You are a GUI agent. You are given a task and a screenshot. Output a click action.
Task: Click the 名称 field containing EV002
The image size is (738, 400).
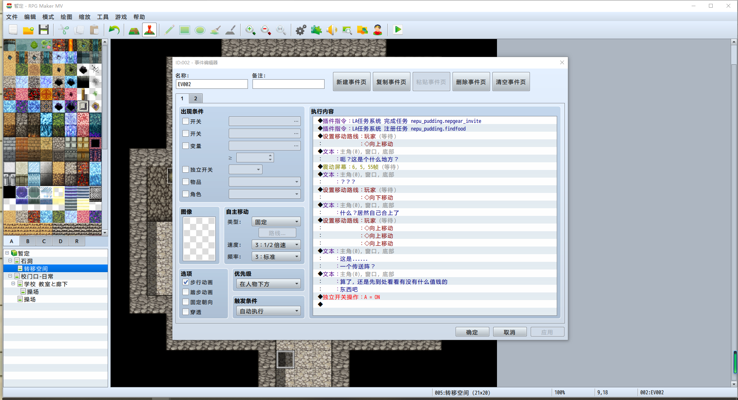pyautogui.click(x=212, y=84)
